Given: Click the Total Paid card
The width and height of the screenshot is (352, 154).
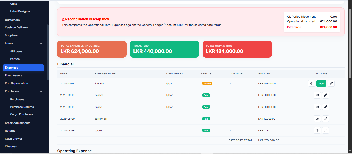Looking at the screenshot, I should 164,49.
